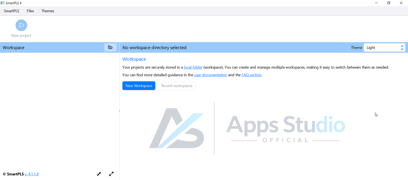Click No workspace directory selected text
Viewport: 408px width, 180px height.
pos(154,48)
